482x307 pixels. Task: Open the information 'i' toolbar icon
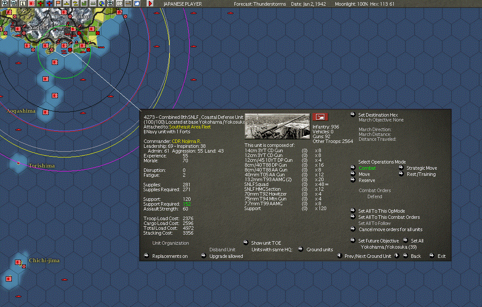23,4
